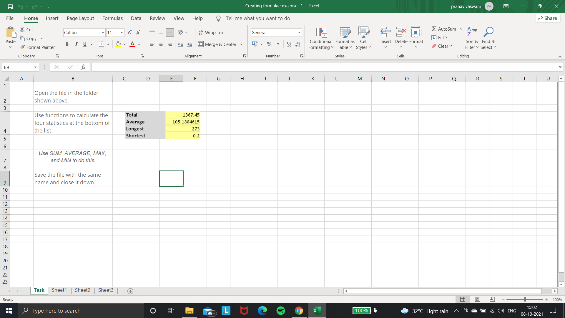Click the Insert Function fx icon
This screenshot has height=318, width=565.
point(83,67)
